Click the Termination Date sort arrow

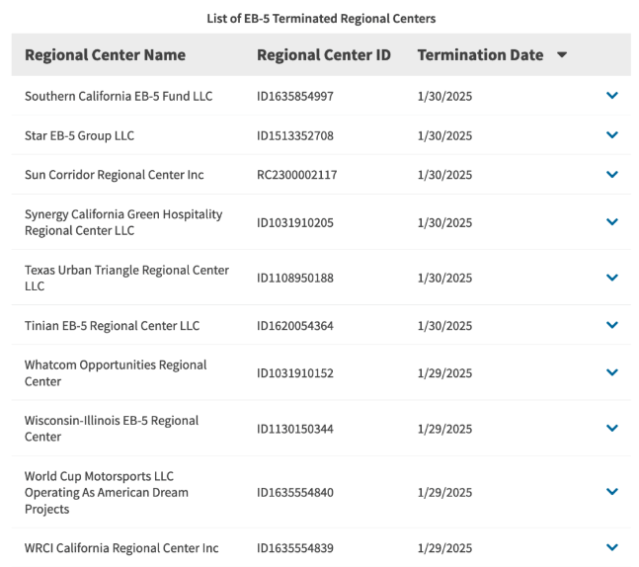point(562,54)
